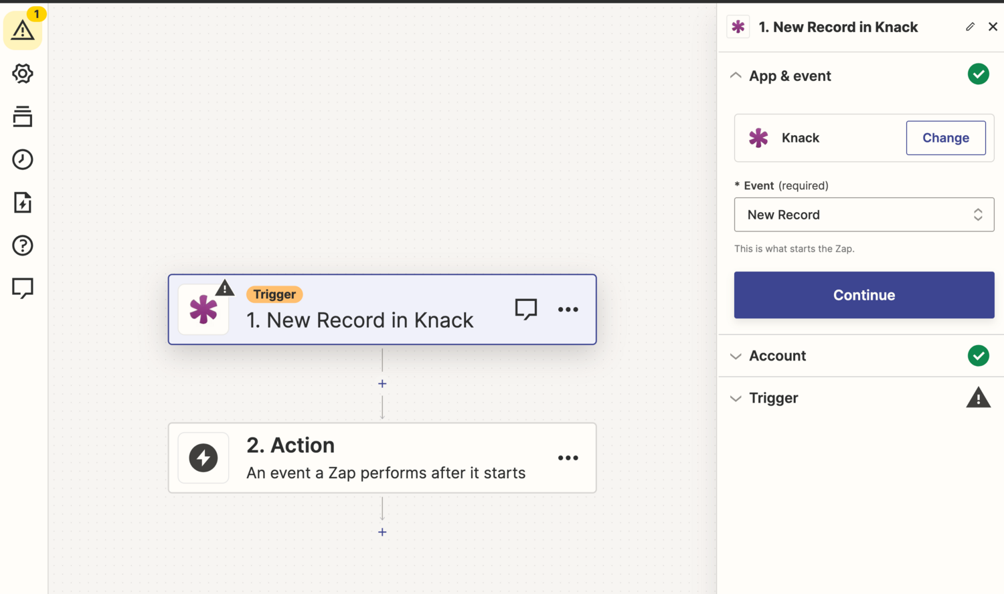
Task: Collapse the App & event section
Action: [736, 76]
